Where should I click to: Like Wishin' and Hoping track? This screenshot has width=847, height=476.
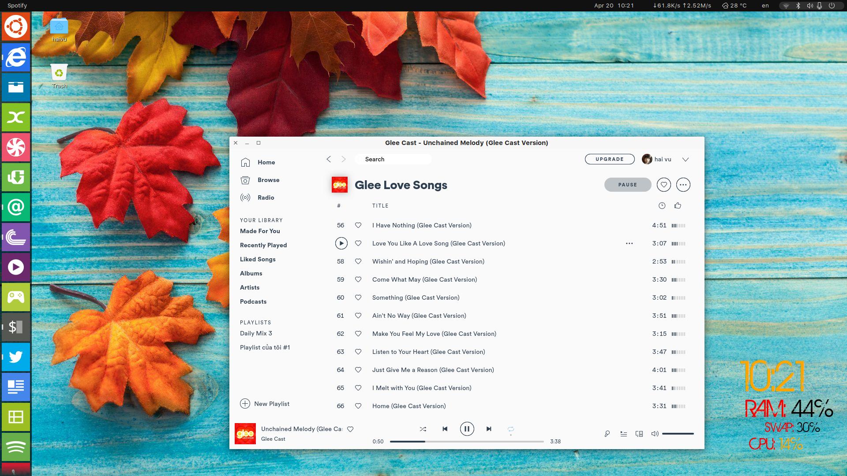(x=358, y=261)
